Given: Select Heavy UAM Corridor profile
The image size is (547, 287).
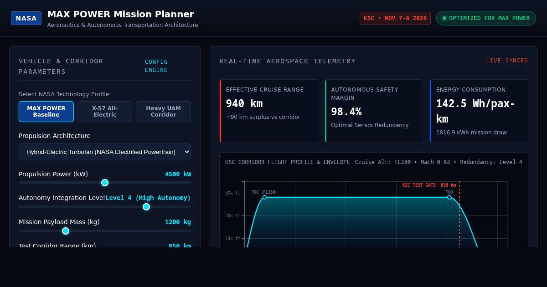Looking at the screenshot, I should 163,112.
